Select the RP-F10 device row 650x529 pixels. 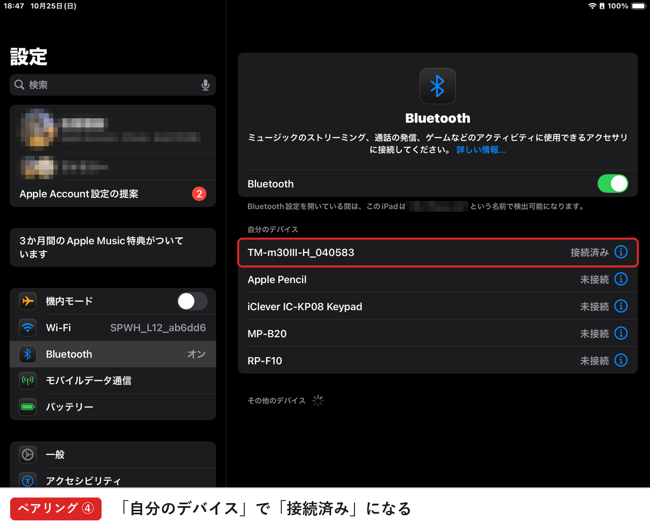point(438,360)
